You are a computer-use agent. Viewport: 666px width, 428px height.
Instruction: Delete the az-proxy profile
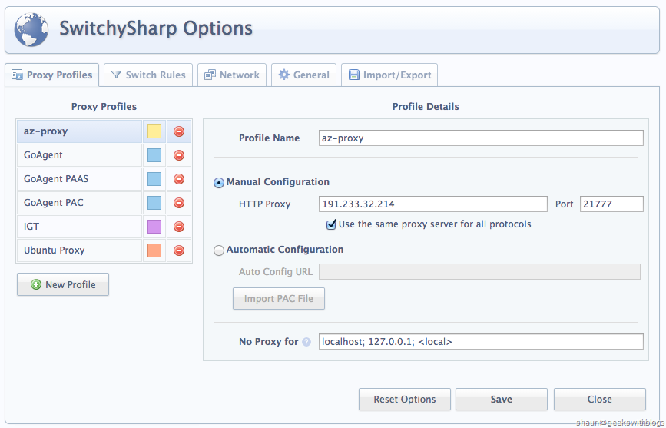click(179, 131)
